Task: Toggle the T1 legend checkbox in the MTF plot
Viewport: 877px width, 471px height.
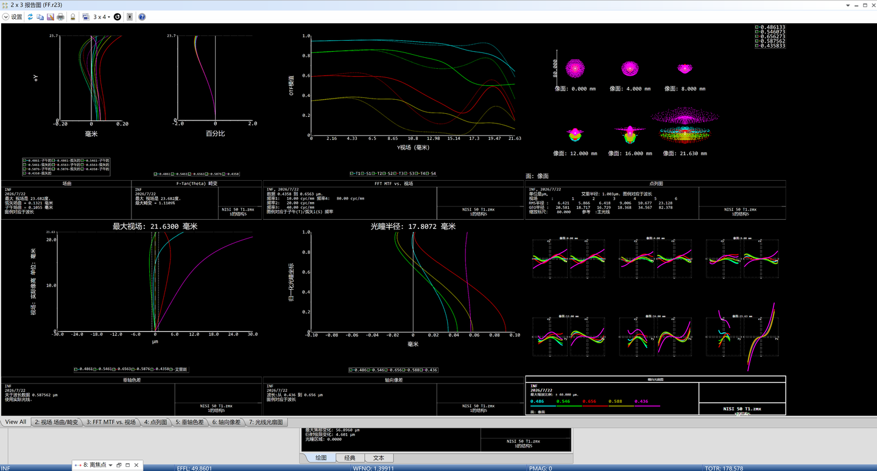Action: tap(351, 173)
